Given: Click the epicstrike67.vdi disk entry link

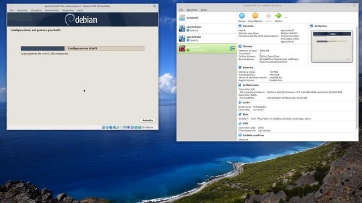Looking at the screenshot, I should coord(287,98).
